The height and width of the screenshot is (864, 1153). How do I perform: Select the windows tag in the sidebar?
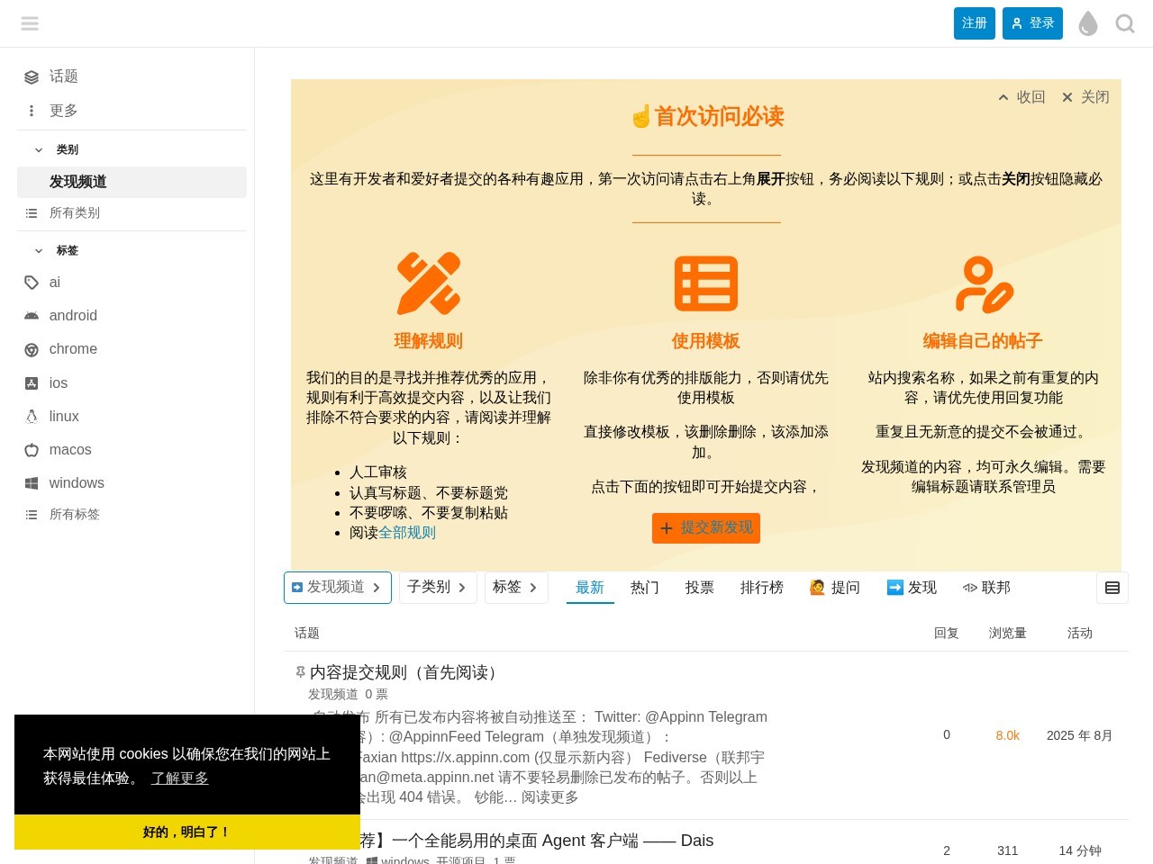77,482
